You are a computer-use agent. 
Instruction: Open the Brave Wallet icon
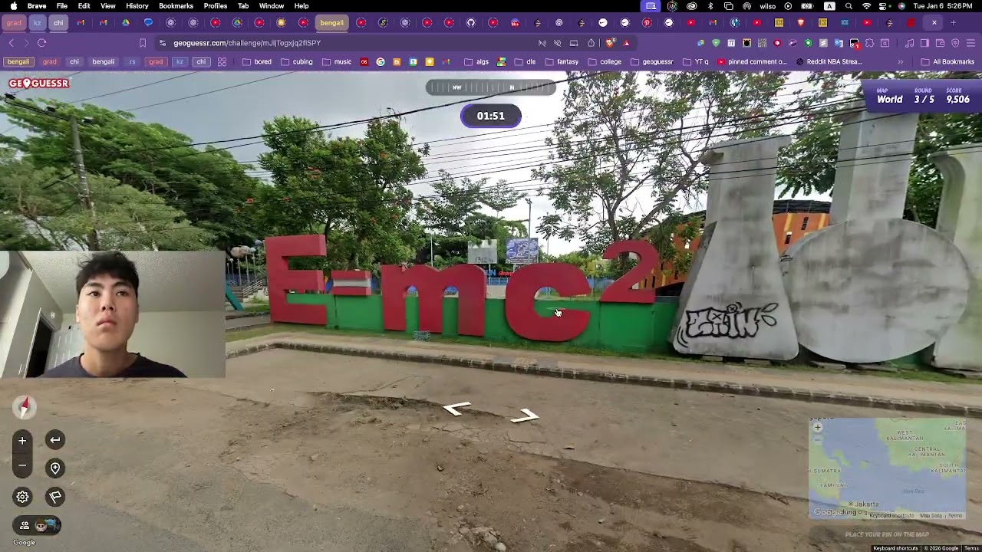pos(940,43)
